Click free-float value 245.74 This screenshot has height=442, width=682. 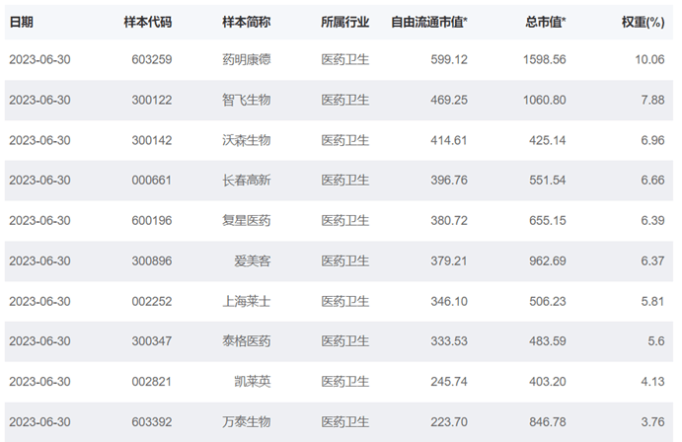tap(449, 382)
